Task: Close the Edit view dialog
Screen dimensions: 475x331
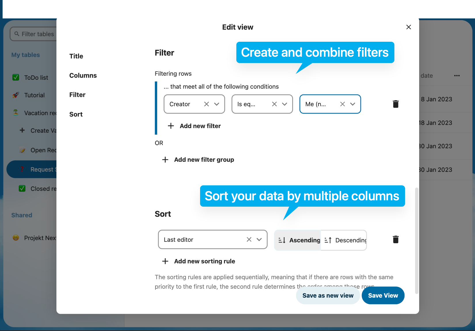Action: 409,27
